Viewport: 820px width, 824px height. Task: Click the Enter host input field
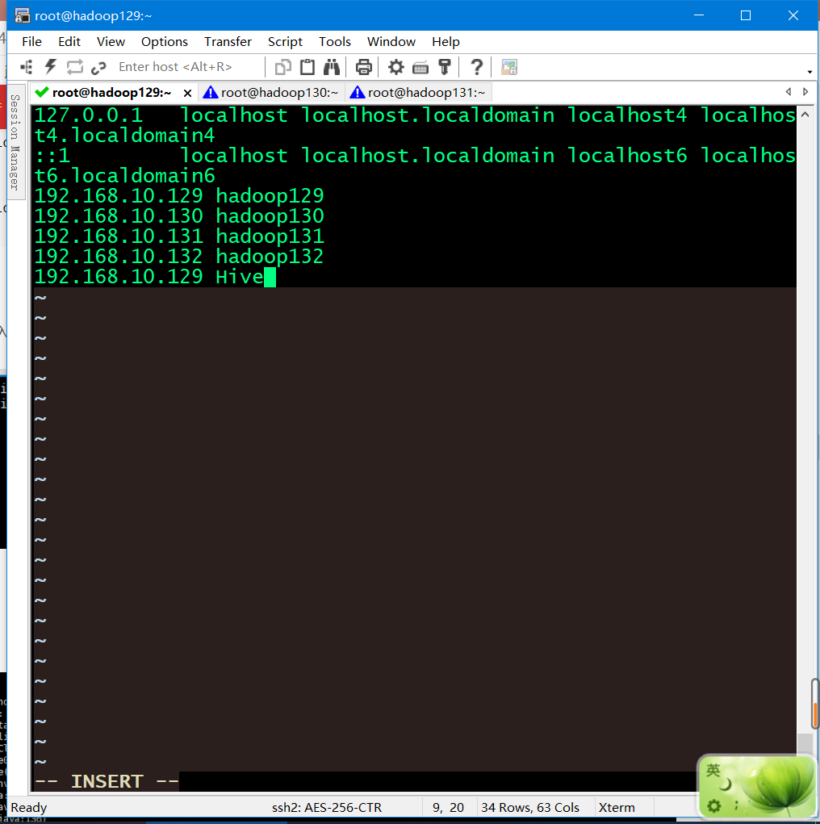[188, 67]
